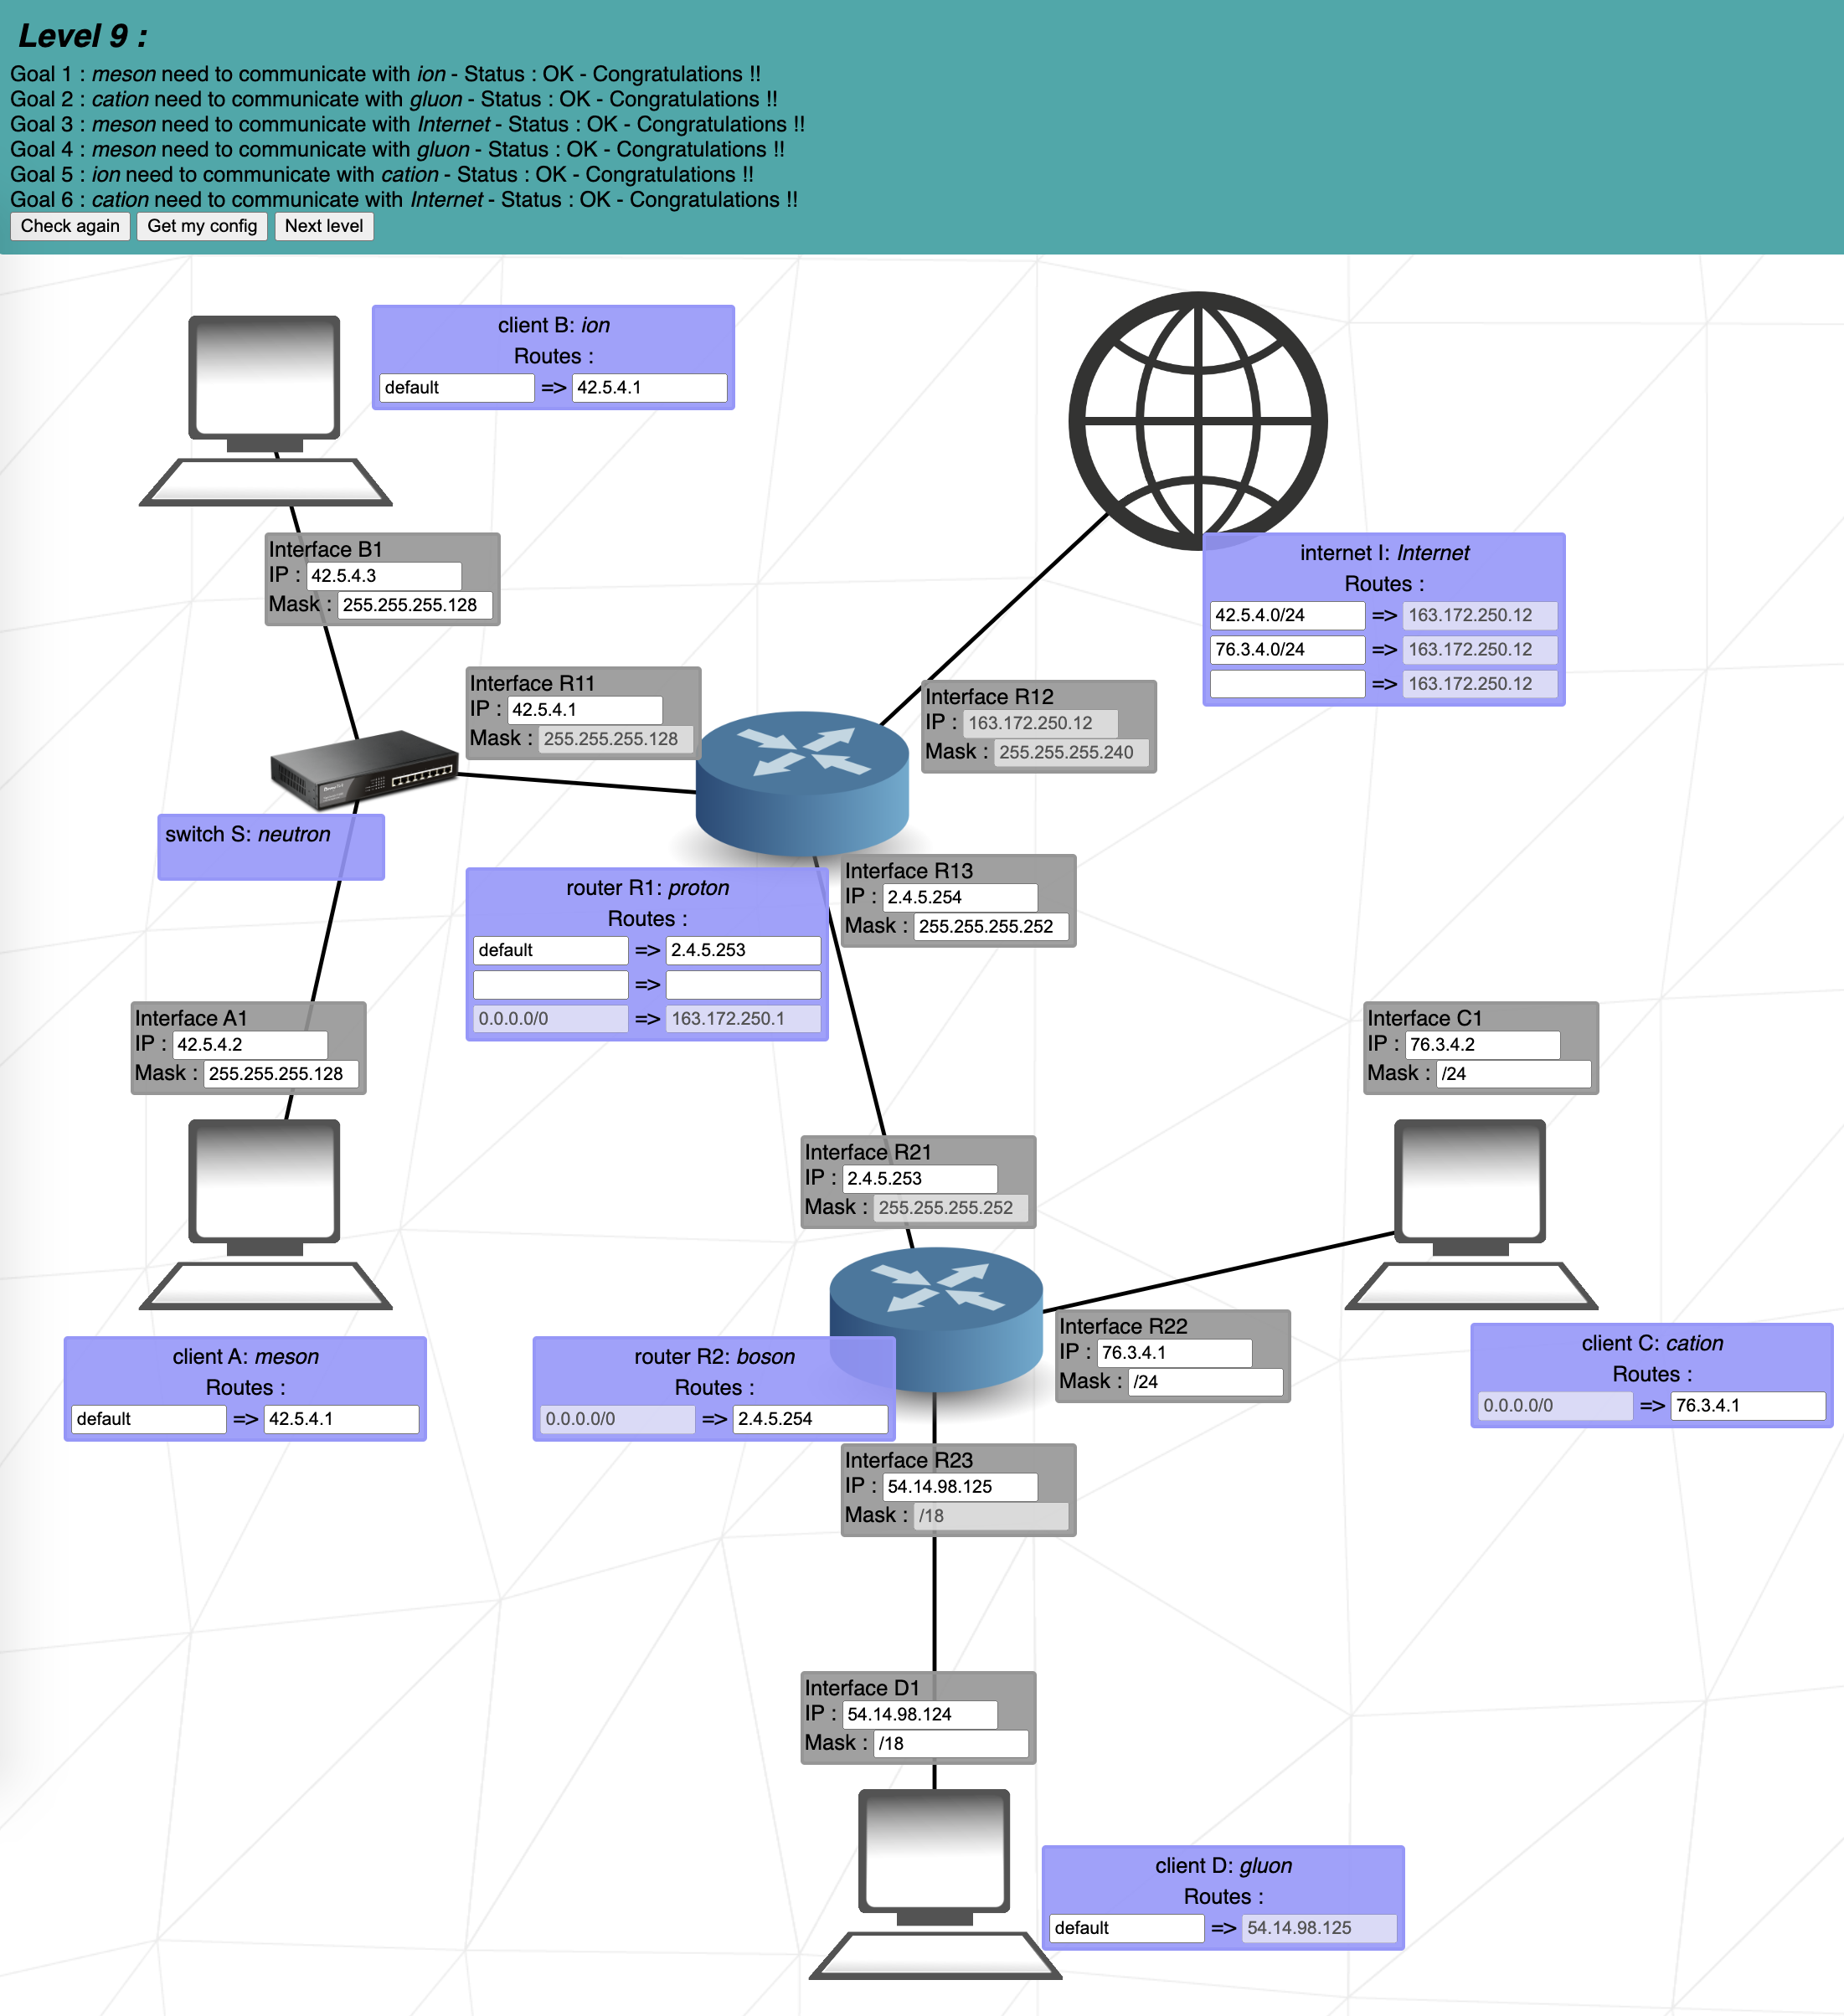The height and width of the screenshot is (2016, 1844).
Task: Click client C's gateway field showing 76.3.4.1
Action: coord(1748,1406)
